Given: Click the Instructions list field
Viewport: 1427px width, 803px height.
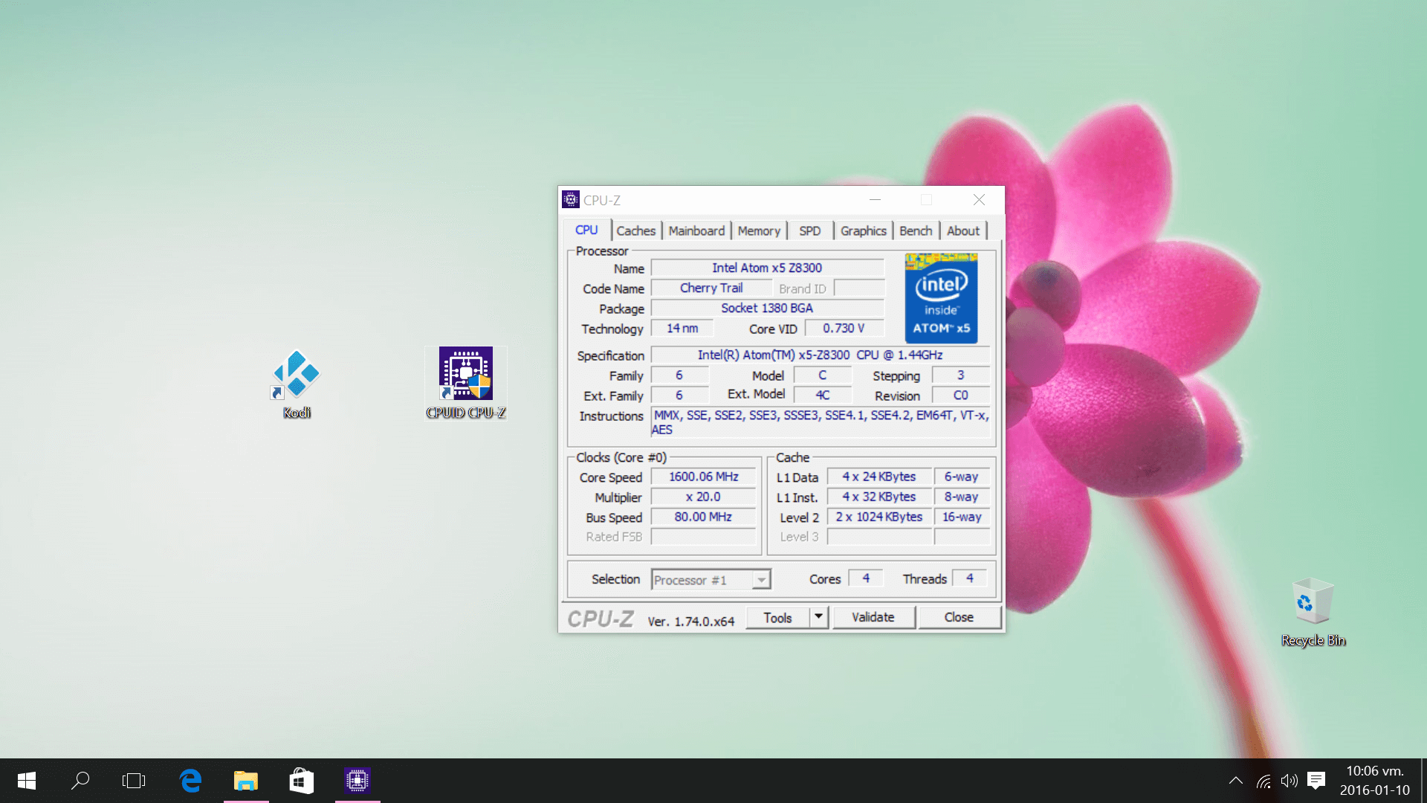Looking at the screenshot, I should point(821,422).
